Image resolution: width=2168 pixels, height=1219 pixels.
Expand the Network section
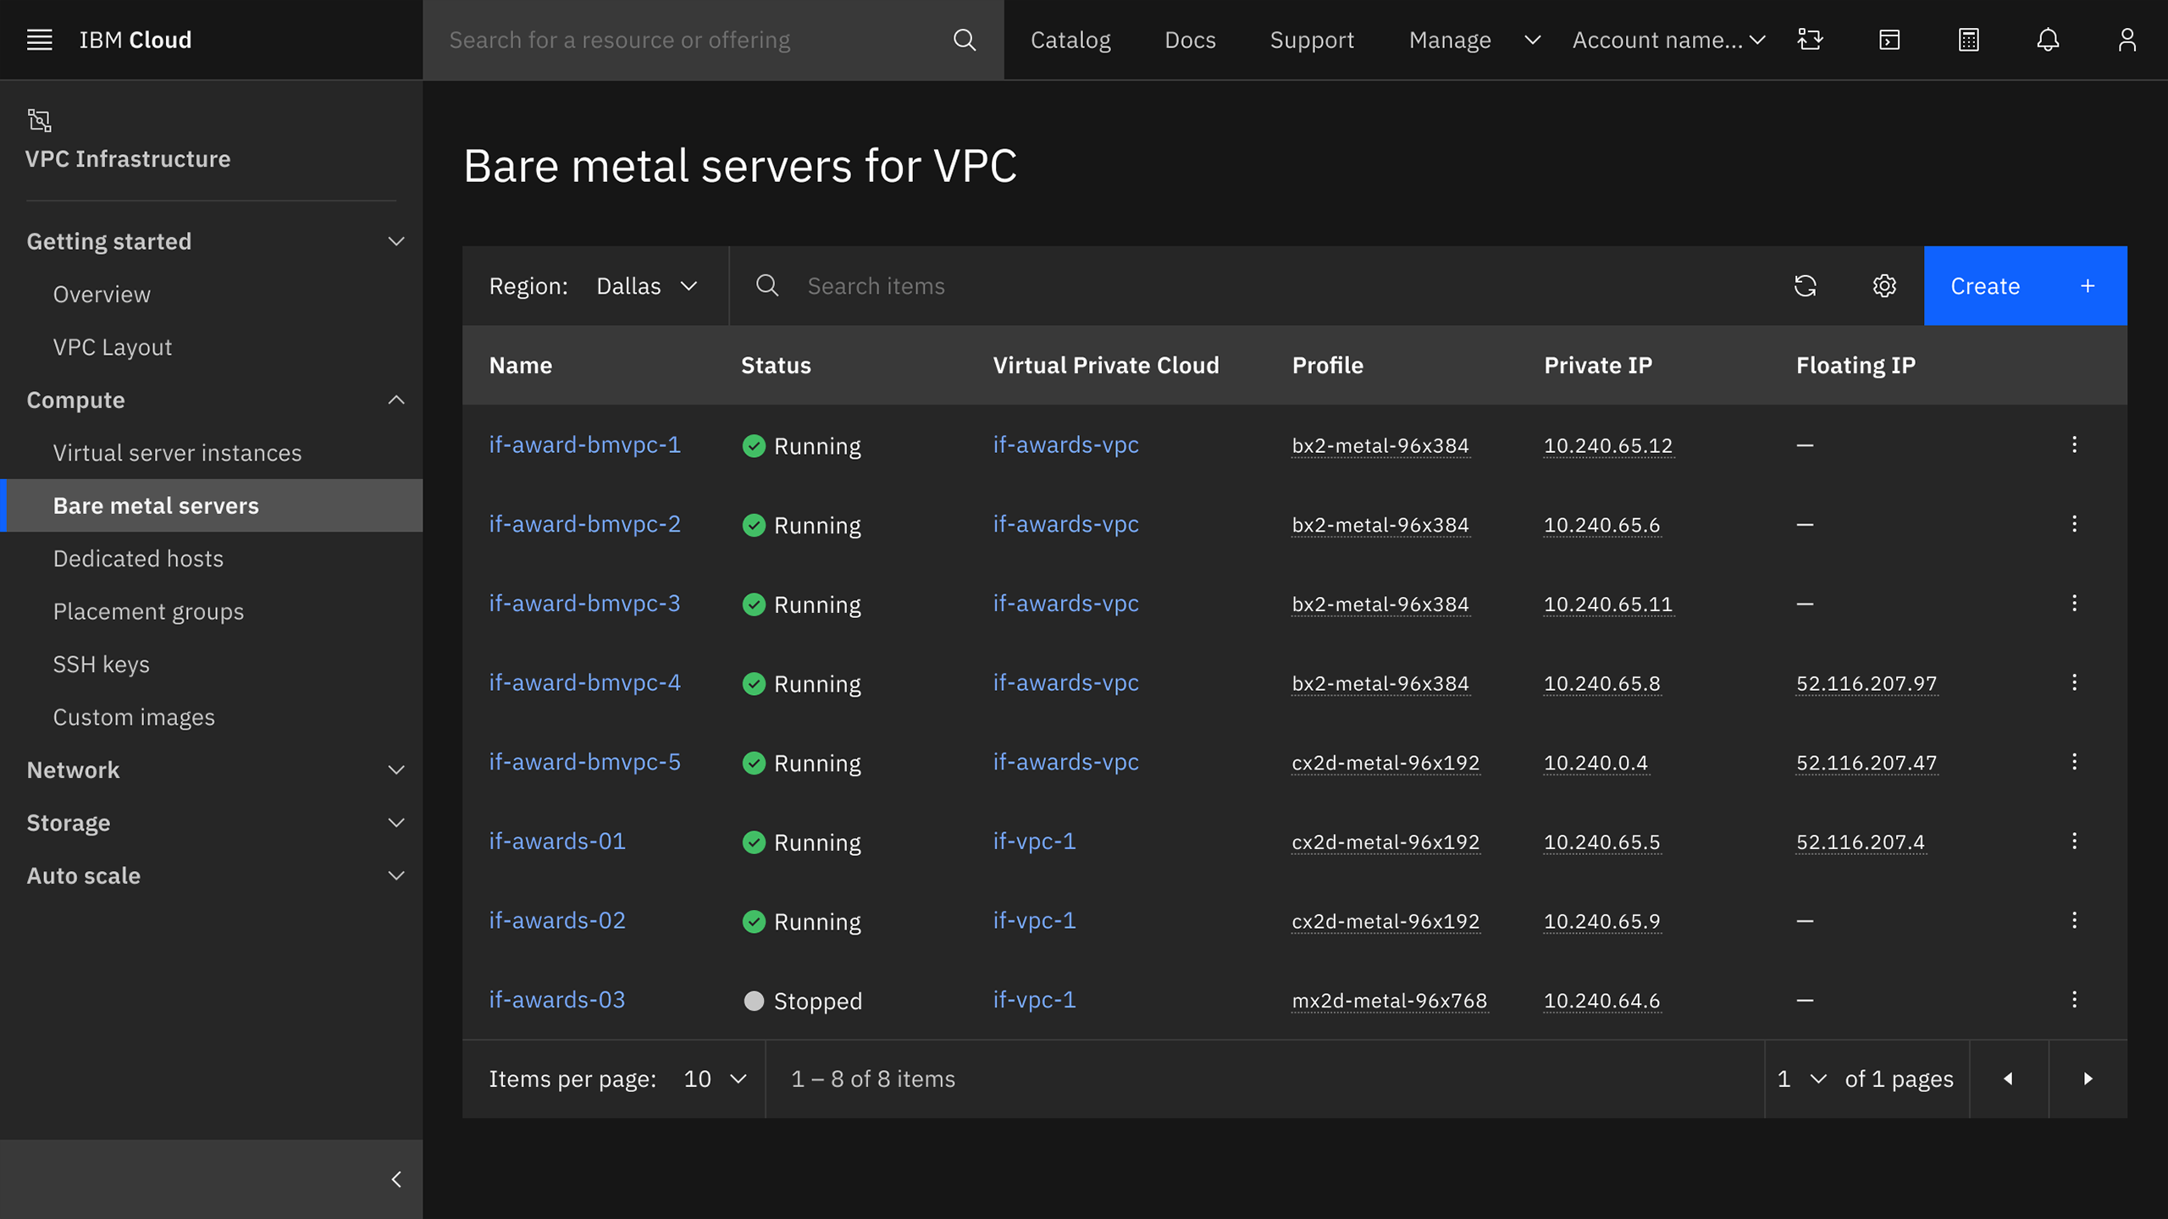point(396,769)
